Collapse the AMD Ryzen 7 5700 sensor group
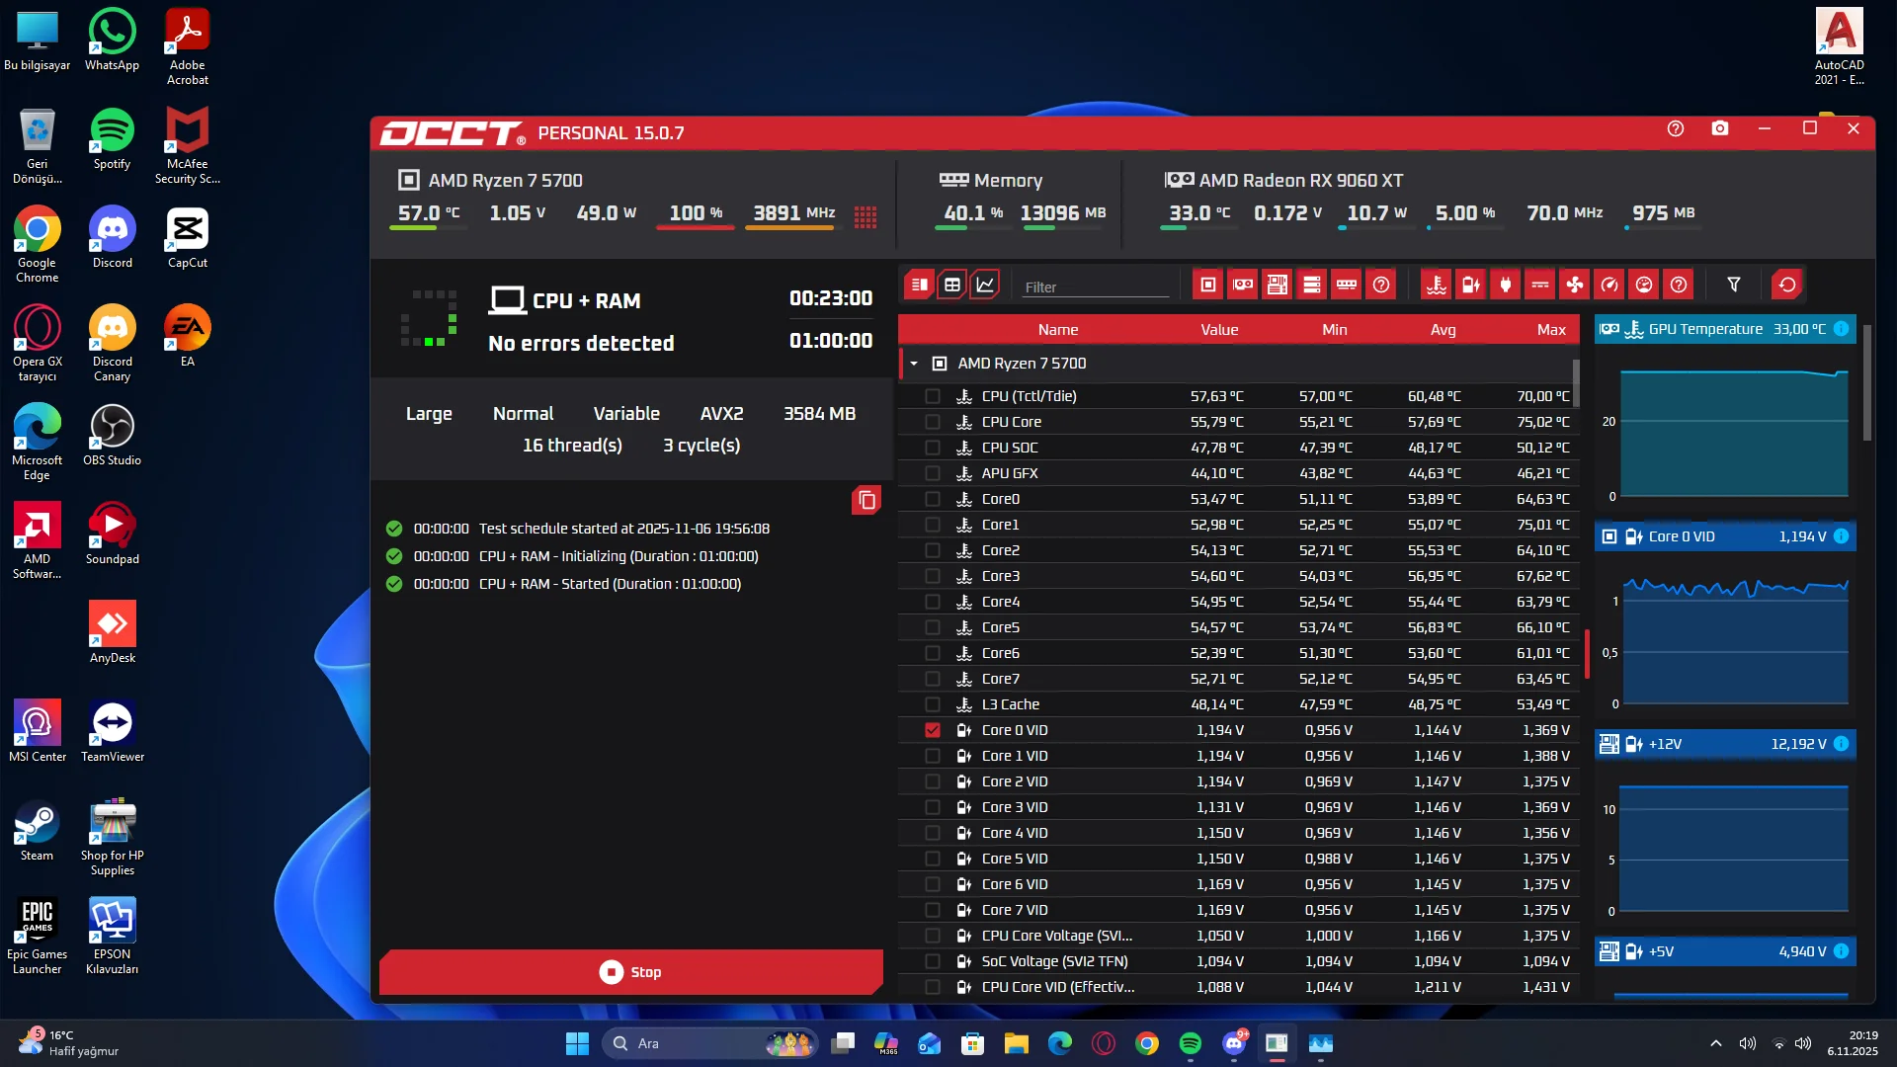The height and width of the screenshot is (1067, 1897). click(x=914, y=364)
